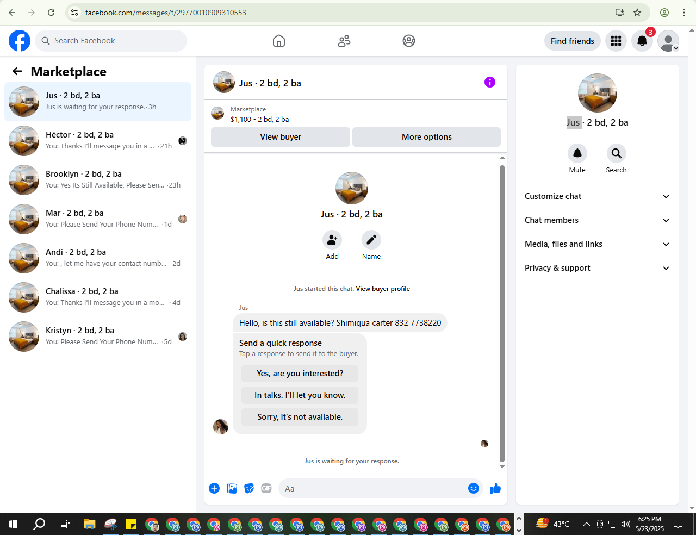Click the Name edit pencil icon
The image size is (696, 535).
point(371,240)
